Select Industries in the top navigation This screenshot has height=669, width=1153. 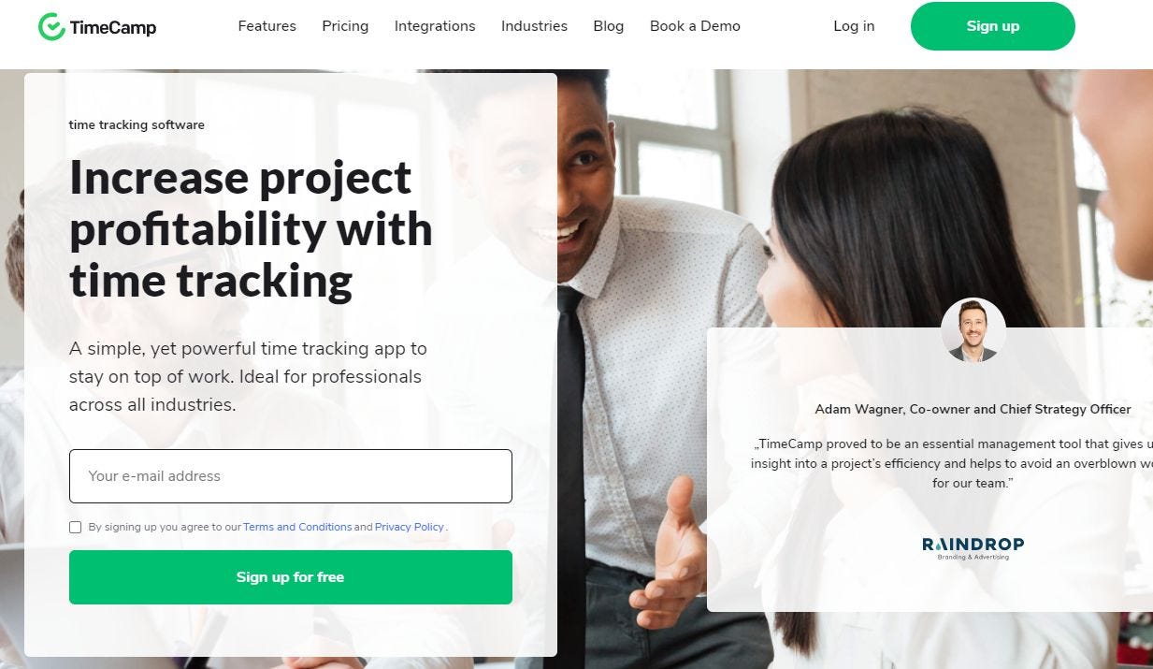[x=534, y=26]
